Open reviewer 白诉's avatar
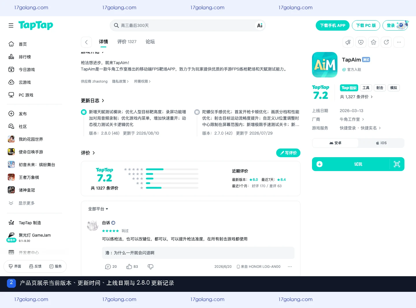 93,226
